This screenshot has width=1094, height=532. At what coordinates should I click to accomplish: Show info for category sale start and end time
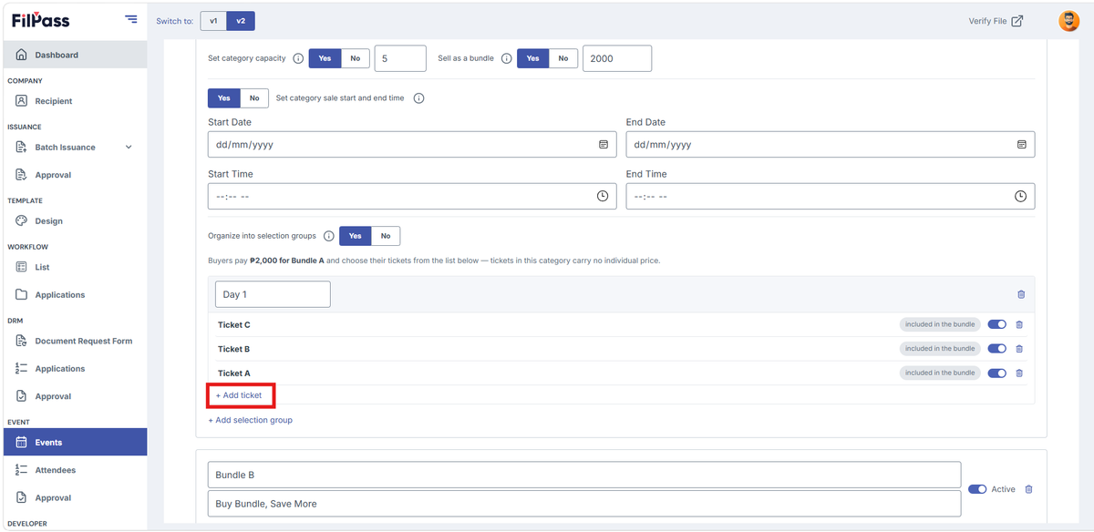(419, 98)
